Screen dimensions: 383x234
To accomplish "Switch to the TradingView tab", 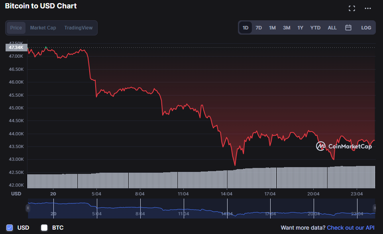I will [x=79, y=28].
